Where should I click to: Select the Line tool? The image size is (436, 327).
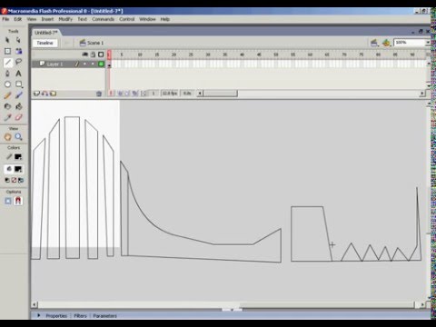click(8, 63)
